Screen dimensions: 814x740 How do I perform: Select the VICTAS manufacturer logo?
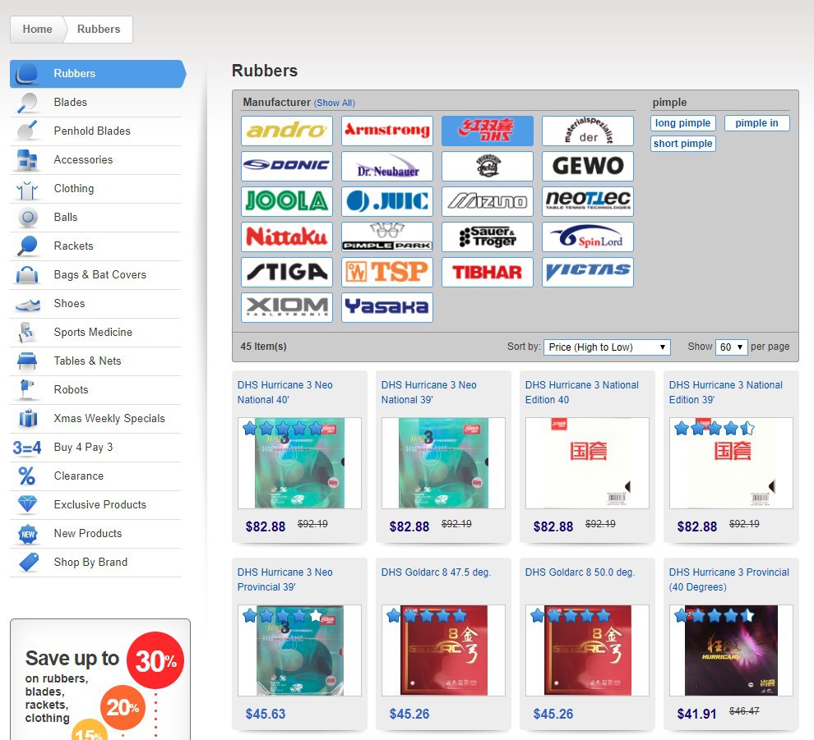coord(588,272)
